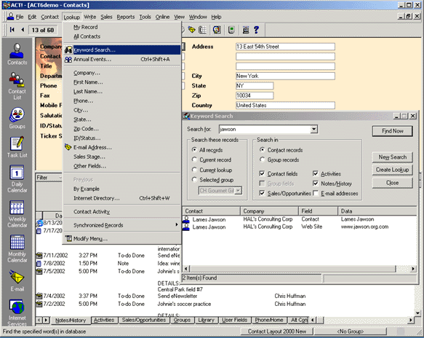
Task: Toggle Notes/History checkbox
Action: click(x=316, y=184)
